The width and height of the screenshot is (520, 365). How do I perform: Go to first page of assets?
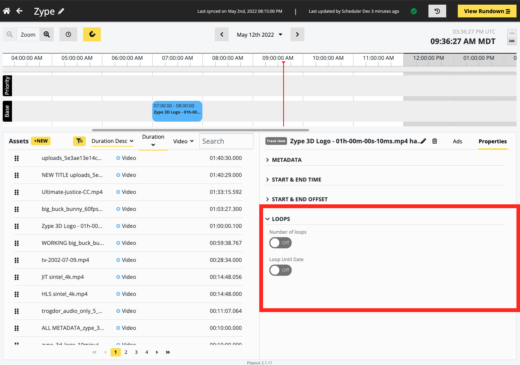click(95, 352)
